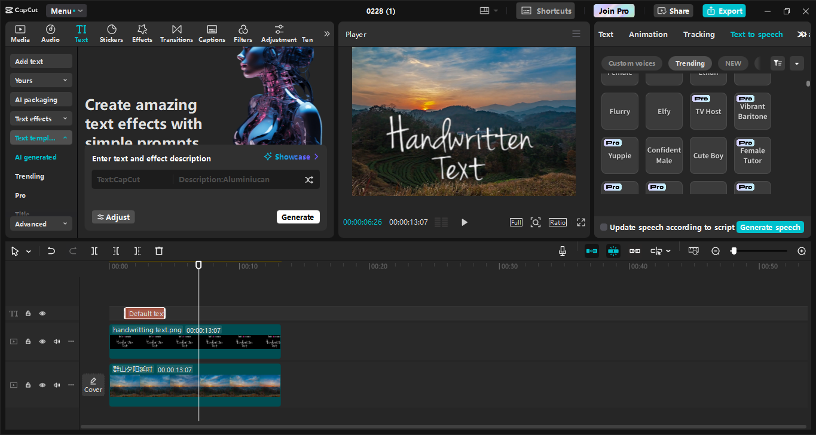Open the Showcase link
The height and width of the screenshot is (435, 816).
[x=291, y=157]
